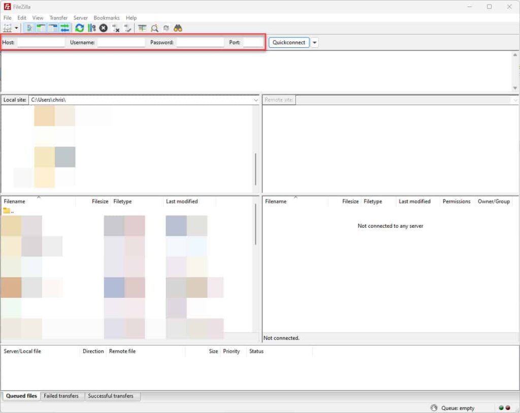Toggle synchronized browsing
Screen dimensions: 520x413
[x=166, y=28]
